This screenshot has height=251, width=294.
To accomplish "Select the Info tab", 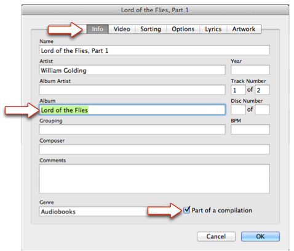I will pyautogui.click(x=97, y=29).
